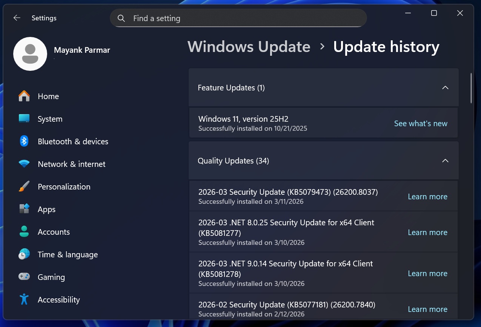Click the Mayank Parmar profile picture
Image resolution: width=481 pixels, height=327 pixels.
30,53
